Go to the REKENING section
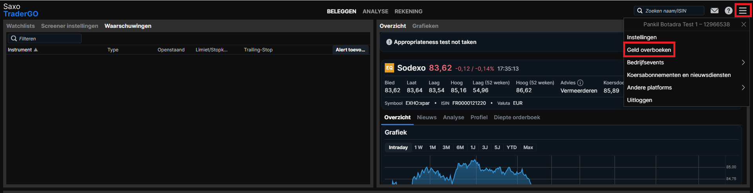 coord(408,11)
